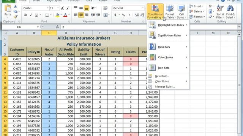The width and height of the screenshot is (243, 136).
Task: Open Clear Rules submenu
Action: click(x=168, y=81)
